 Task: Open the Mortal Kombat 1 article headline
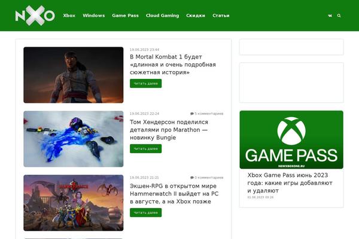click(173, 65)
